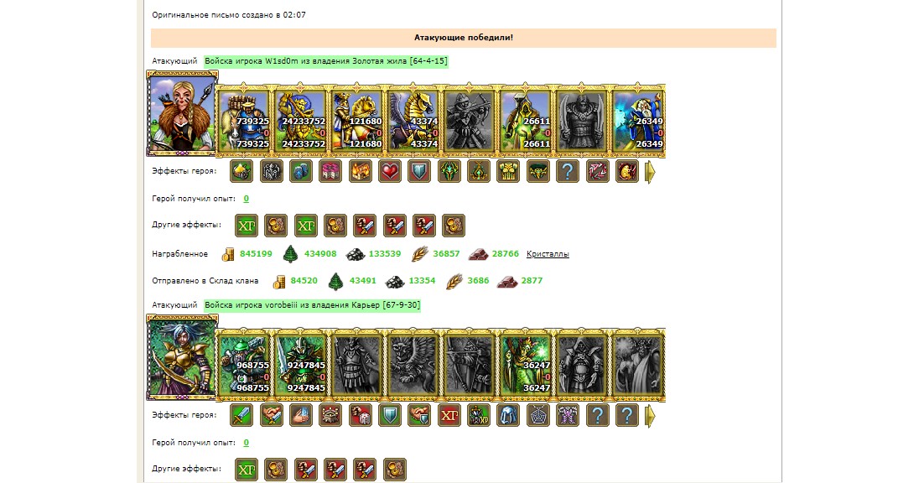Select the unit card showing 24233752
Image resolution: width=919 pixels, height=483 pixels.
pos(301,121)
